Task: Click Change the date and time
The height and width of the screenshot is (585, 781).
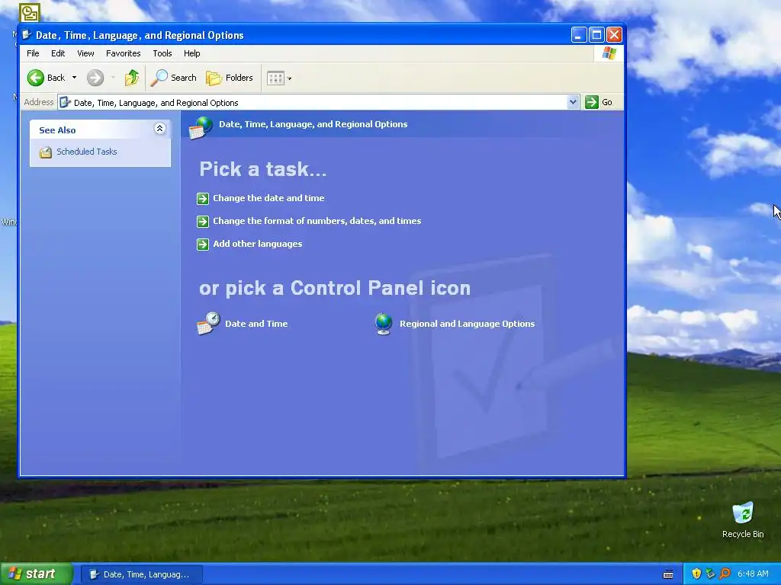Action: click(268, 198)
